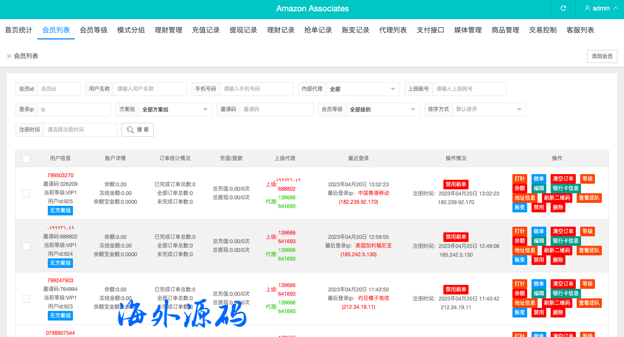Click 银行卡信息 for user id 924
Viewport: 624px width, 337px height.
pos(565,241)
